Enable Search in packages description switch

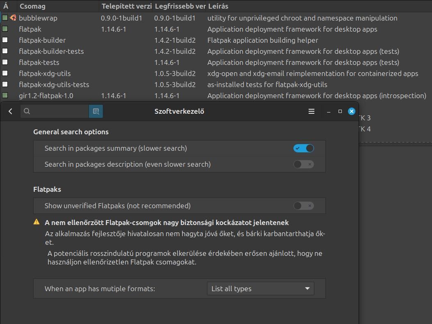[304, 164]
